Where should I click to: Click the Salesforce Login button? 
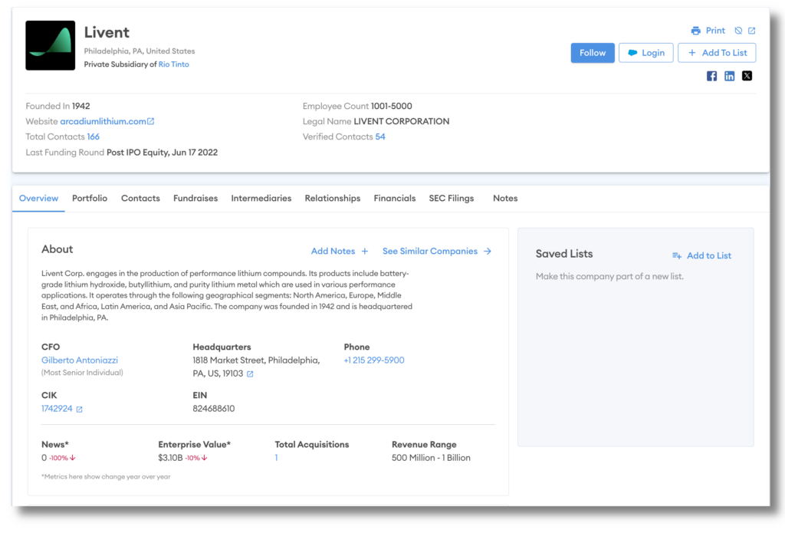click(x=645, y=53)
